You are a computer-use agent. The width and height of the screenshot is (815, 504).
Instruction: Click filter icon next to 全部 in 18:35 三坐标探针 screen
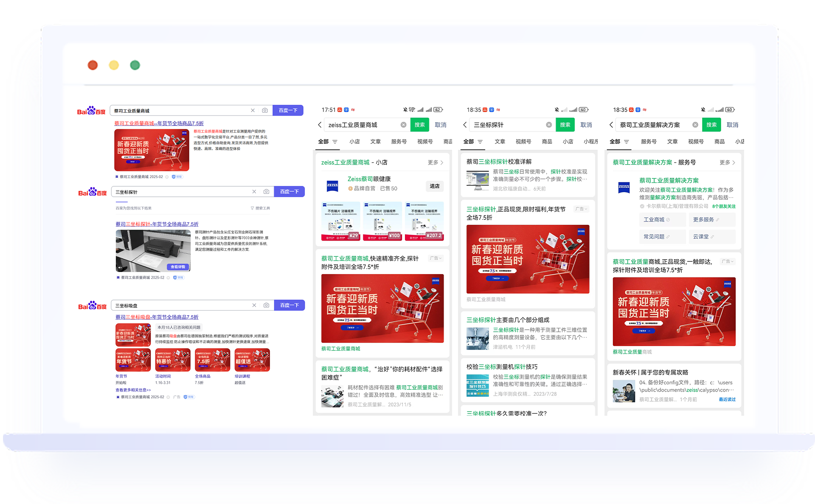coord(480,142)
